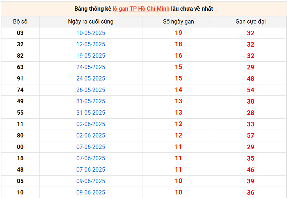Click the last-drawn date in row 16
Viewport: 287px width, 198px height.
(91, 158)
